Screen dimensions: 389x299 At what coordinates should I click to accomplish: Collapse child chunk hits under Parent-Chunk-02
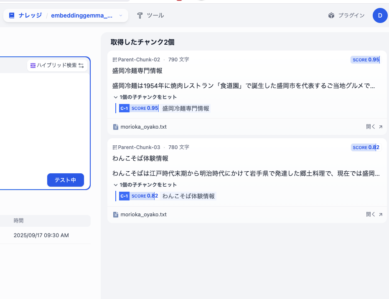tap(115, 97)
